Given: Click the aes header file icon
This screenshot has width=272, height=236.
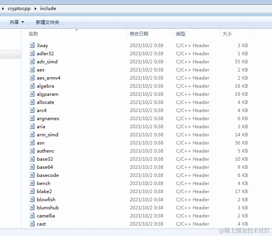Looking at the screenshot, I should 32,70.
